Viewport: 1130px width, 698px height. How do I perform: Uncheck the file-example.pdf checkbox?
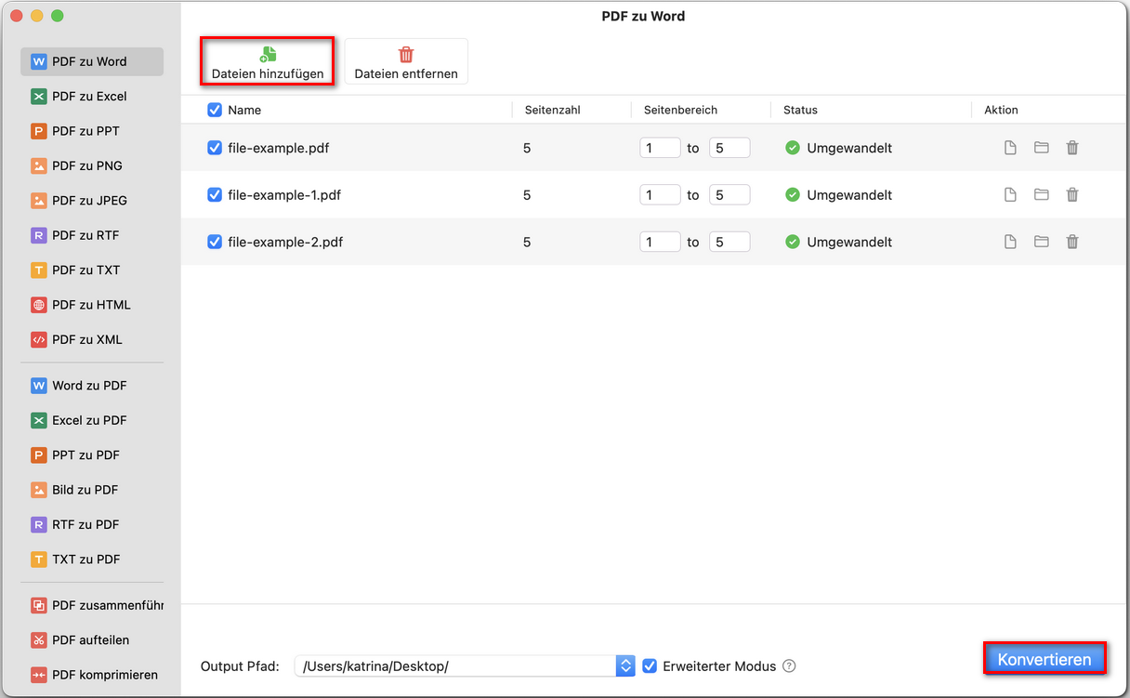coord(215,148)
